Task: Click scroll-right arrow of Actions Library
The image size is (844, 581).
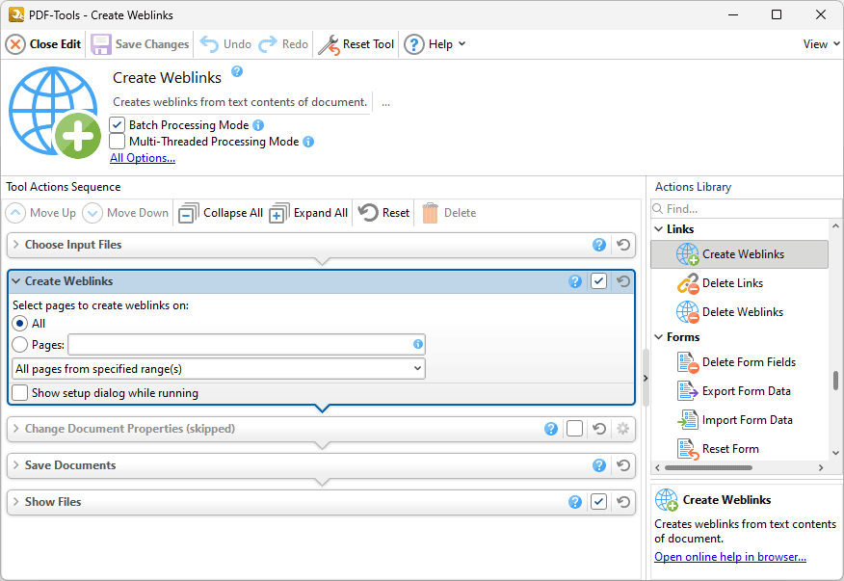Action: (x=821, y=468)
